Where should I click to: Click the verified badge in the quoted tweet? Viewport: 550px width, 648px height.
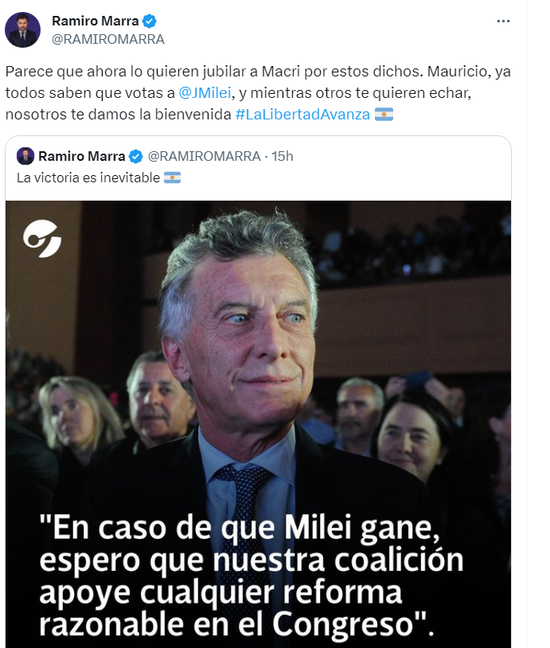pos(135,157)
